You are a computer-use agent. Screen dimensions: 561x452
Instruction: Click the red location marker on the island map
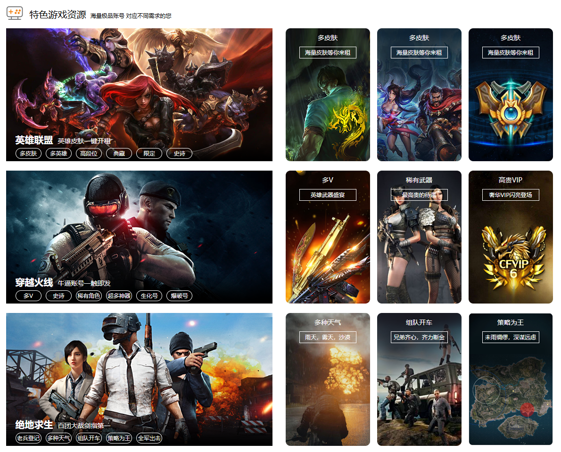(x=527, y=410)
